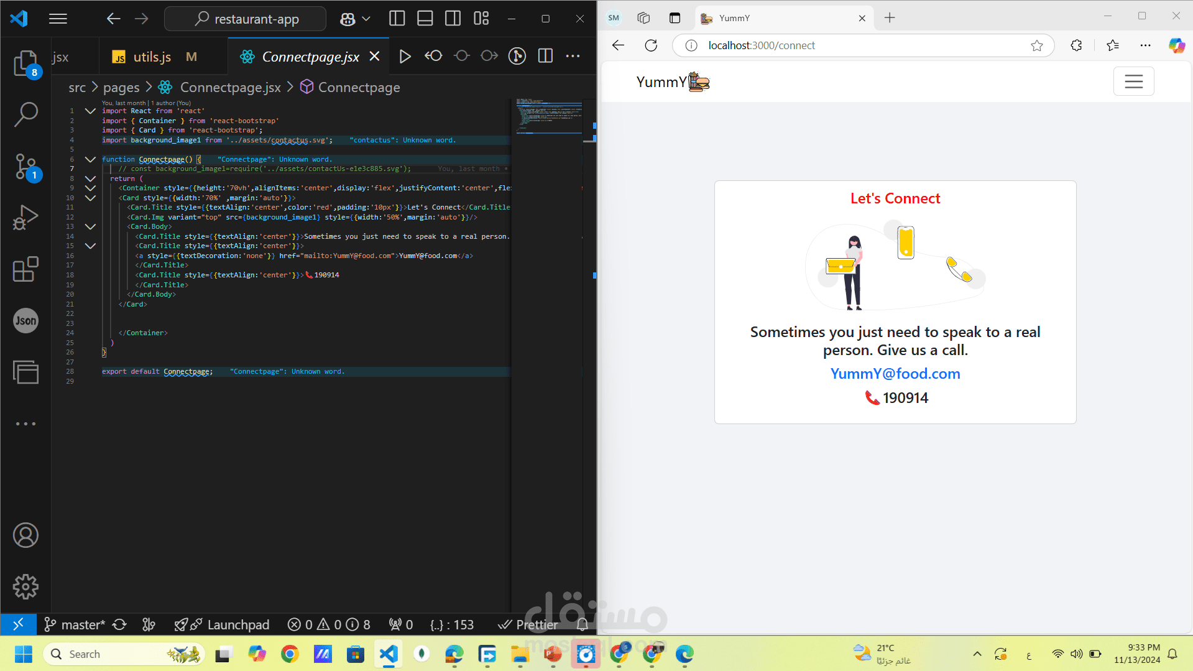Click the YummY brand logo in browser

point(673,82)
